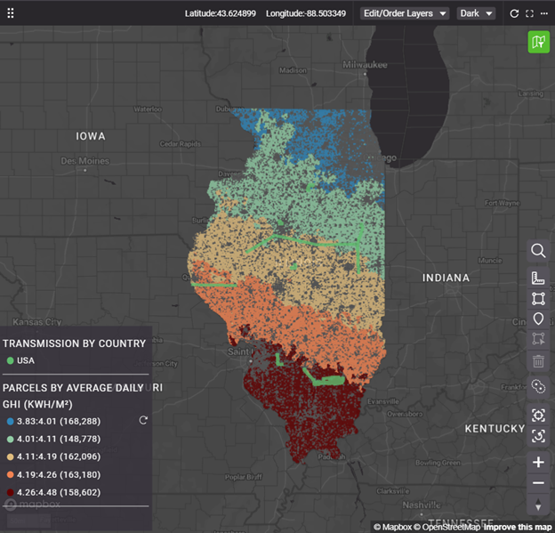Toggle the 3.83:4.01 parcel legend entry
The height and width of the screenshot is (533, 555).
click(x=53, y=421)
